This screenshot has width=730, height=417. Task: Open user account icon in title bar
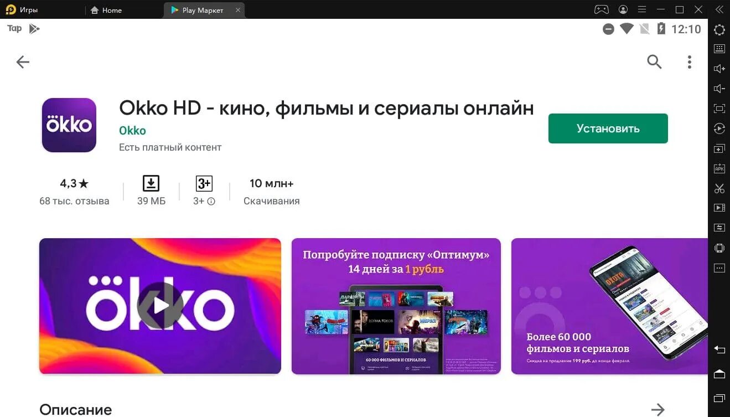[624, 9]
